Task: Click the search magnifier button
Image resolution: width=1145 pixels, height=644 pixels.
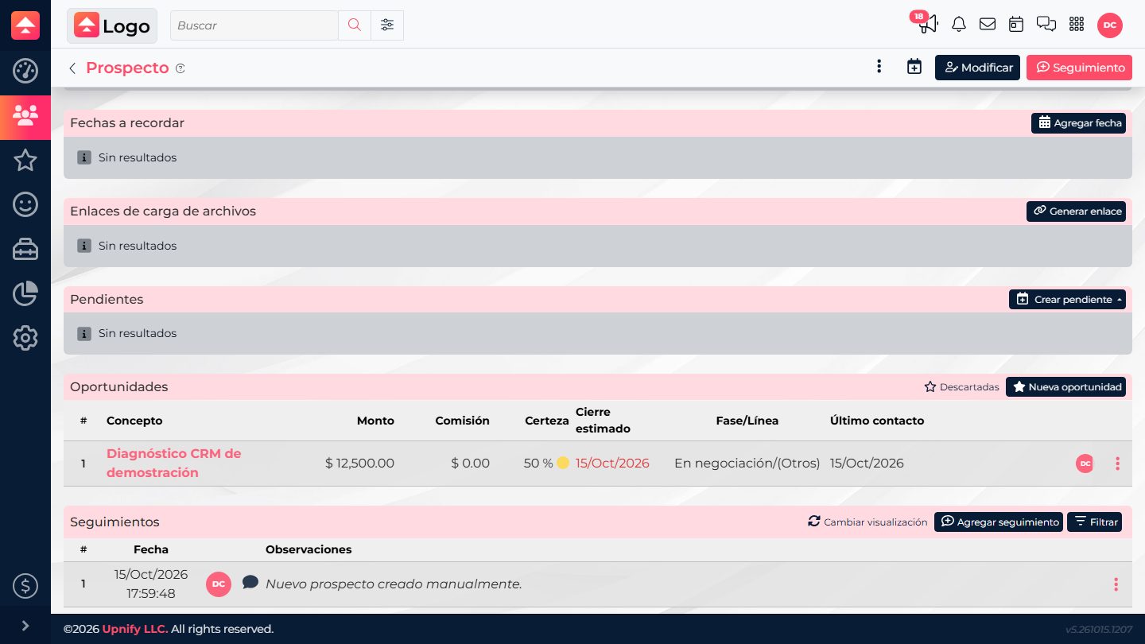Action: 355,25
